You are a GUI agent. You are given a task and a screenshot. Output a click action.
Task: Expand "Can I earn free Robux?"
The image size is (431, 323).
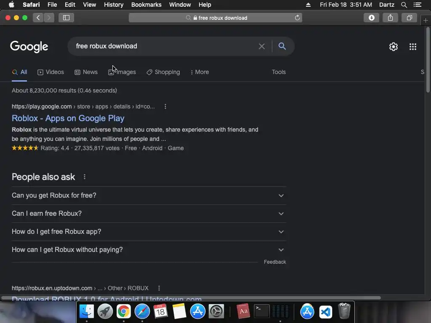click(149, 214)
